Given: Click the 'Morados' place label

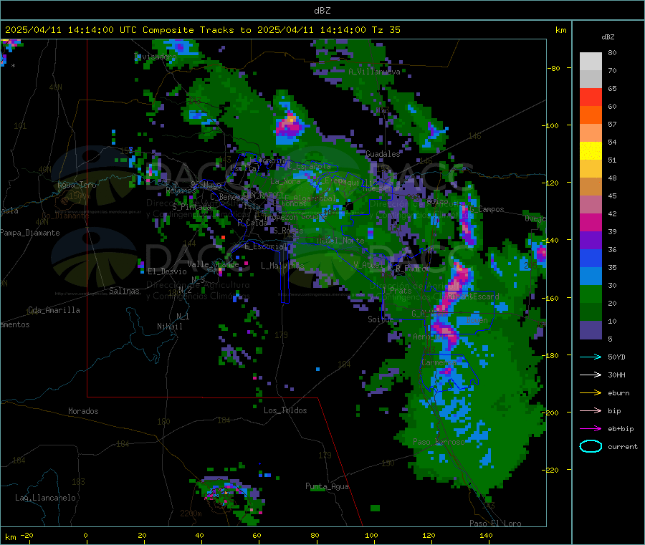Looking at the screenshot, I should [x=83, y=411].
